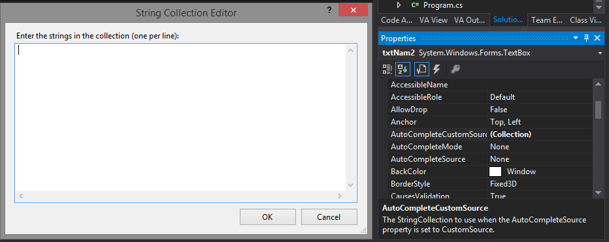Select the Program.cs file in Solution Explorer
The height and width of the screenshot is (242, 609).
tap(443, 5)
